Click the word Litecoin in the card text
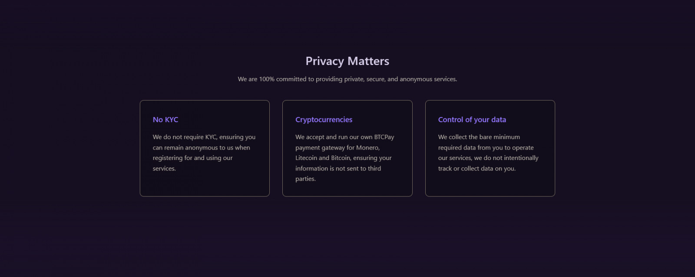The height and width of the screenshot is (277, 695). (306, 158)
